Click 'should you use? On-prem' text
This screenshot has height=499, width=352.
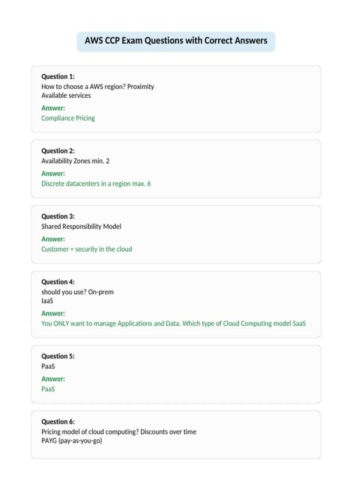tap(77, 292)
